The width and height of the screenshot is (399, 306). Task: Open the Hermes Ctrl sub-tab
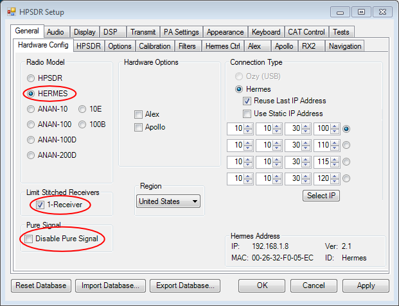pos(223,46)
